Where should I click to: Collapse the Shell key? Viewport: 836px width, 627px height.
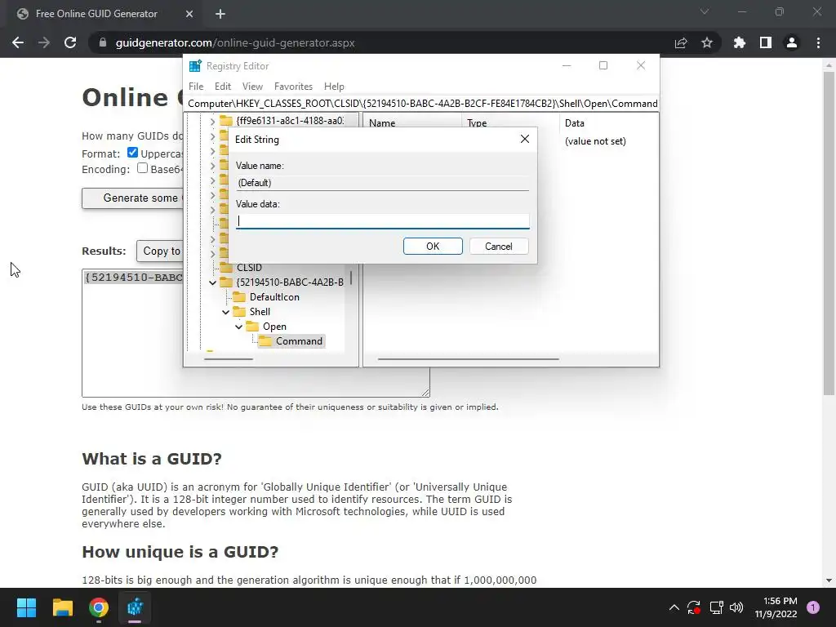pyautogui.click(x=225, y=312)
